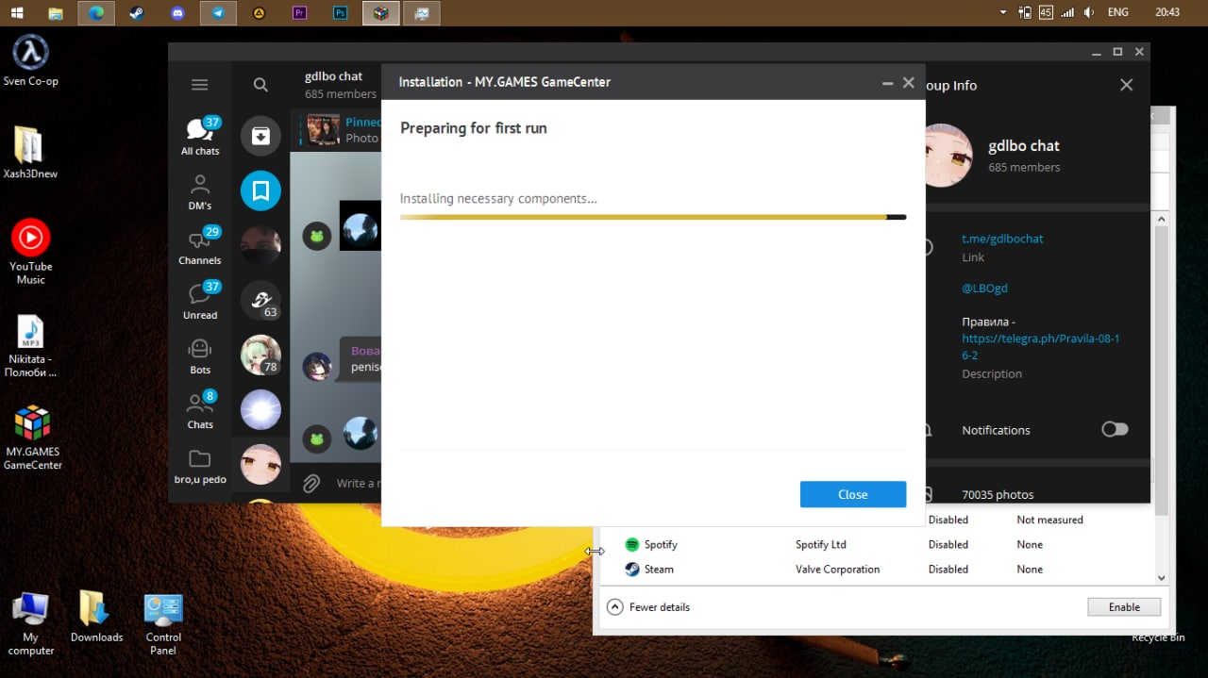Image resolution: width=1208 pixels, height=678 pixels.
Task: Click the Enable button in Task Manager
Action: [1124, 607]
